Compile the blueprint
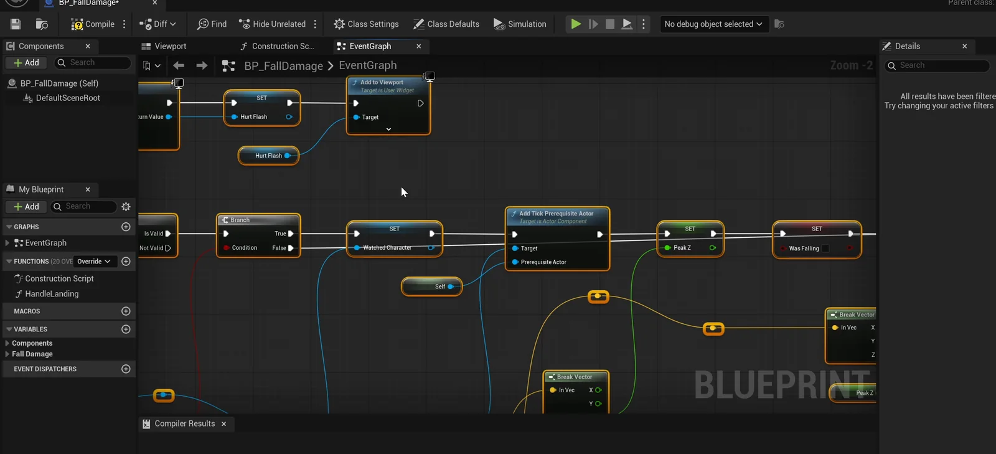 [93, 24]
